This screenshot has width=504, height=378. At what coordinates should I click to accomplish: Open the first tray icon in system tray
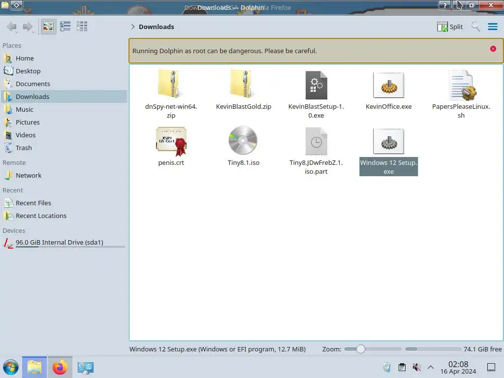387,367
